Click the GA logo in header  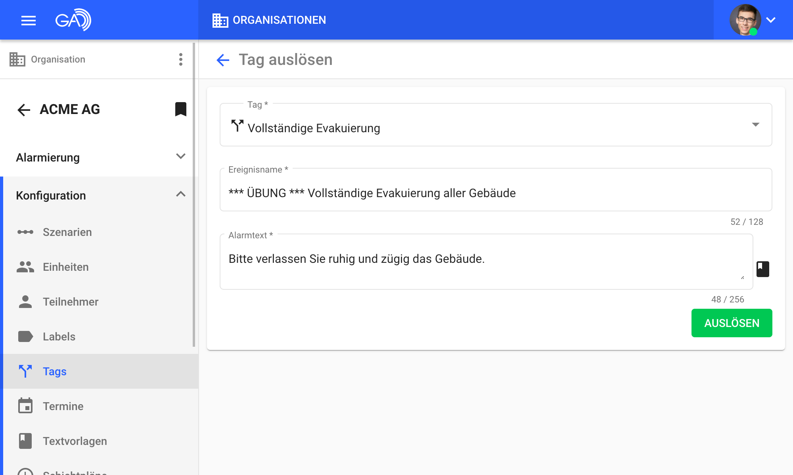(73, 20)
